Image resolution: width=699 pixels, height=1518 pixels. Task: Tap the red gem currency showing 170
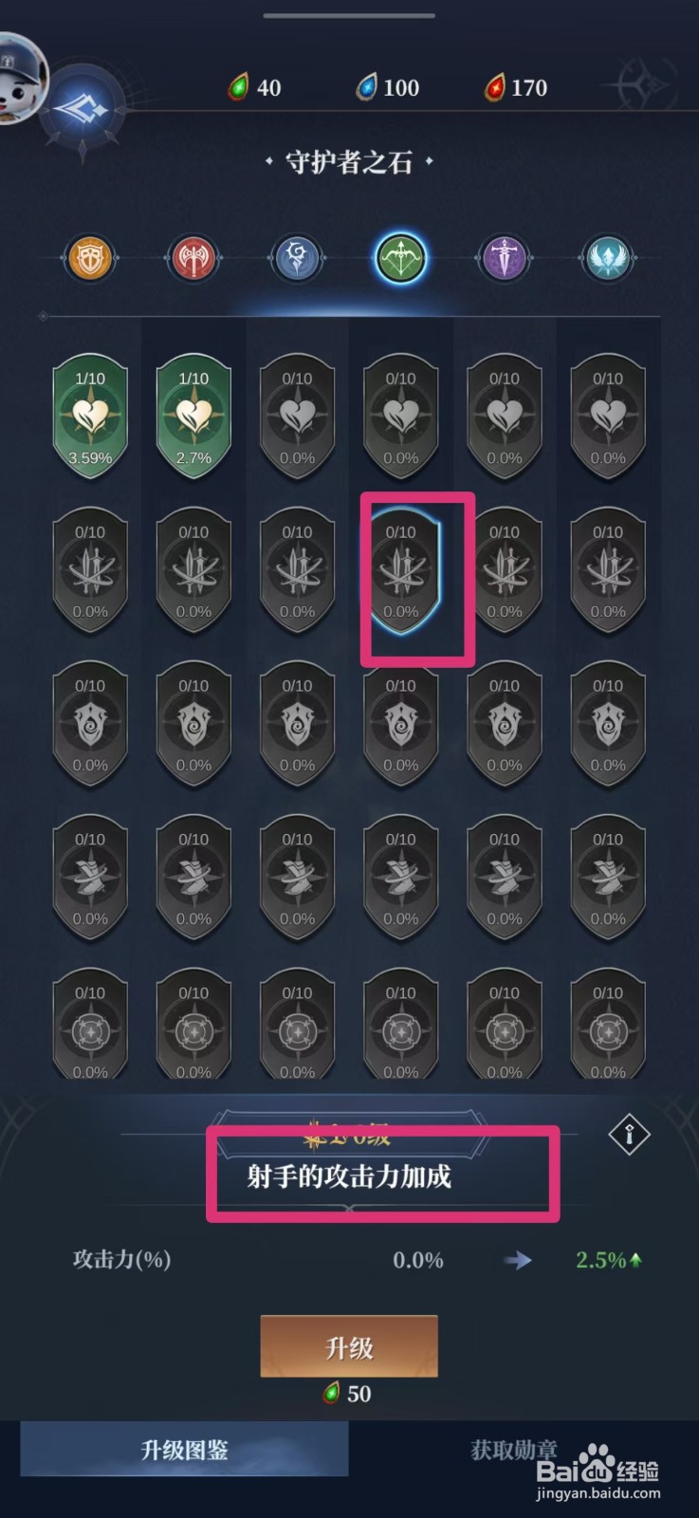516,88
